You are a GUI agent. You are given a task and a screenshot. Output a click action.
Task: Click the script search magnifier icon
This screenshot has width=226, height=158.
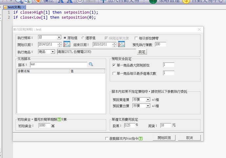(x=91, y=65)
